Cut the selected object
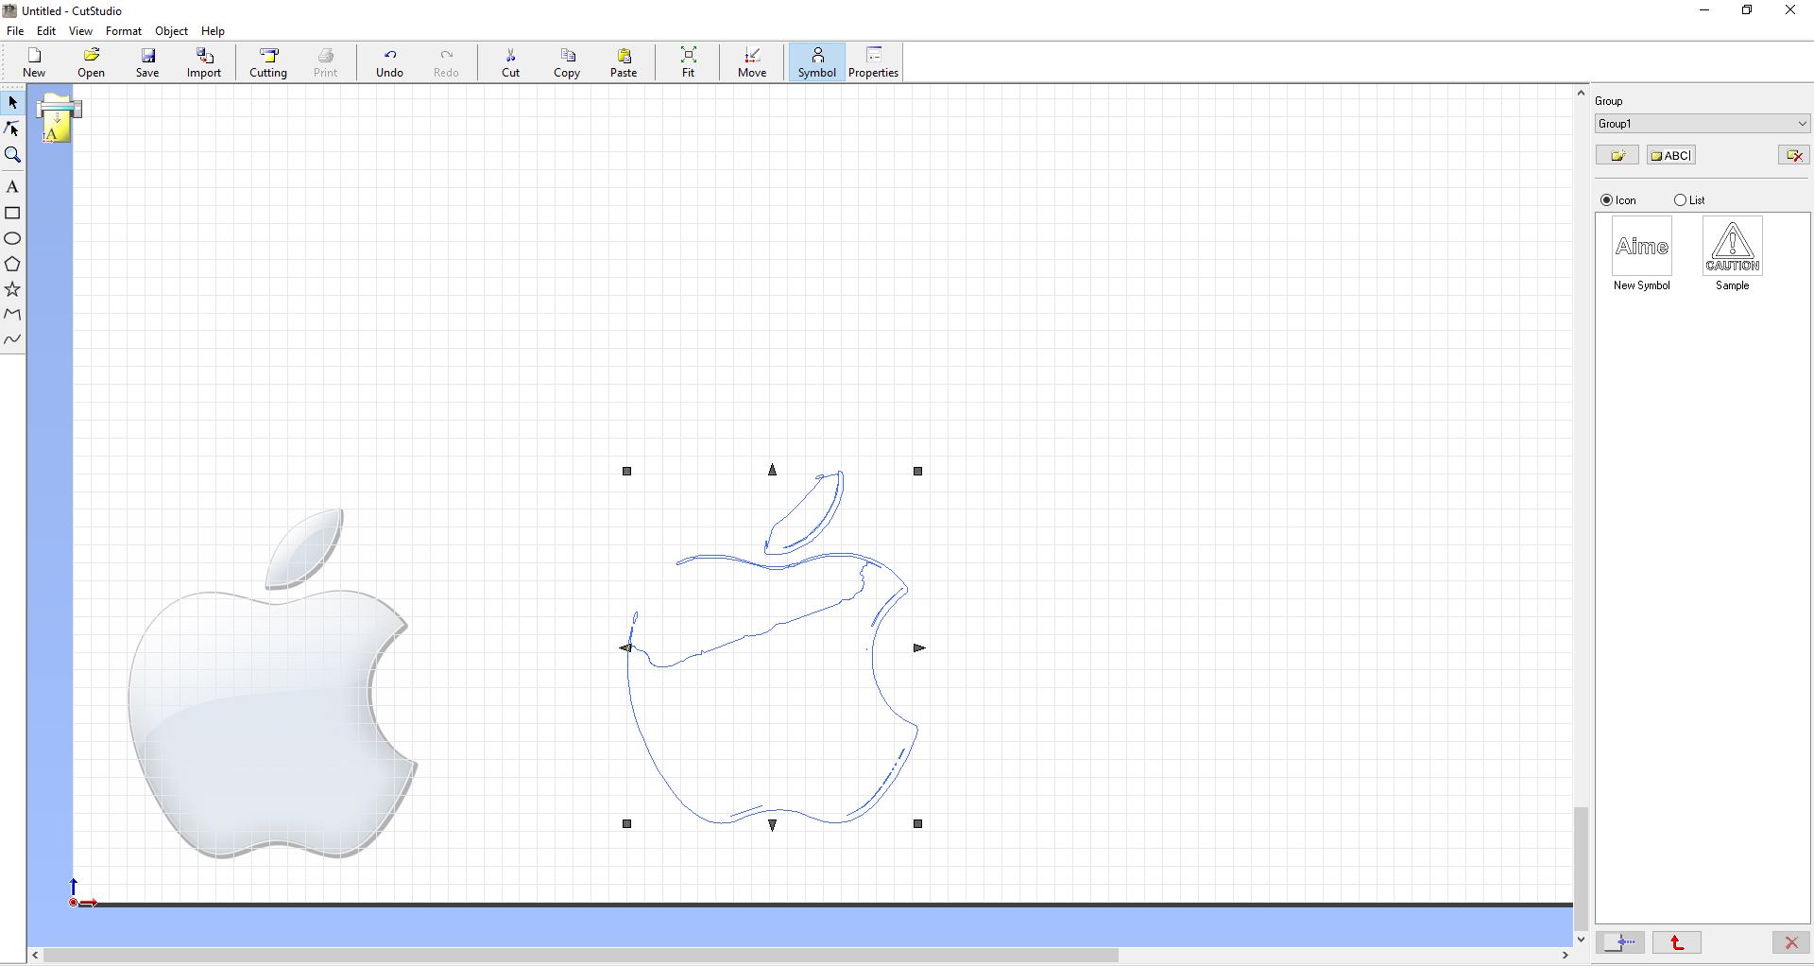1814x966 pixels. [510, 62]
